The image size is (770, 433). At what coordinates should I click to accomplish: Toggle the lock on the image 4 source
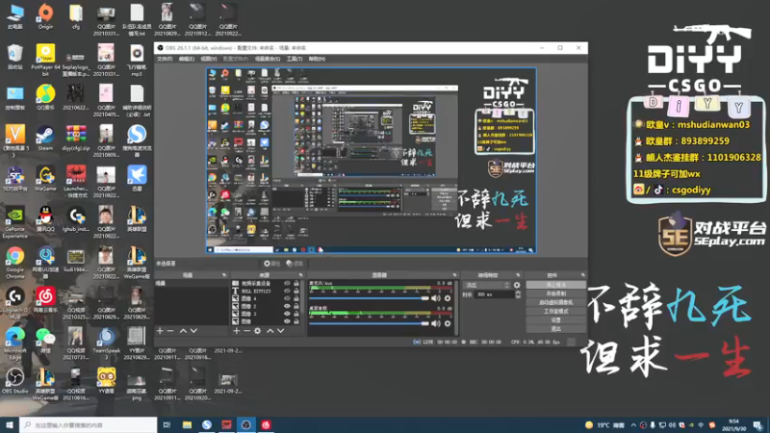pos(296,298)
